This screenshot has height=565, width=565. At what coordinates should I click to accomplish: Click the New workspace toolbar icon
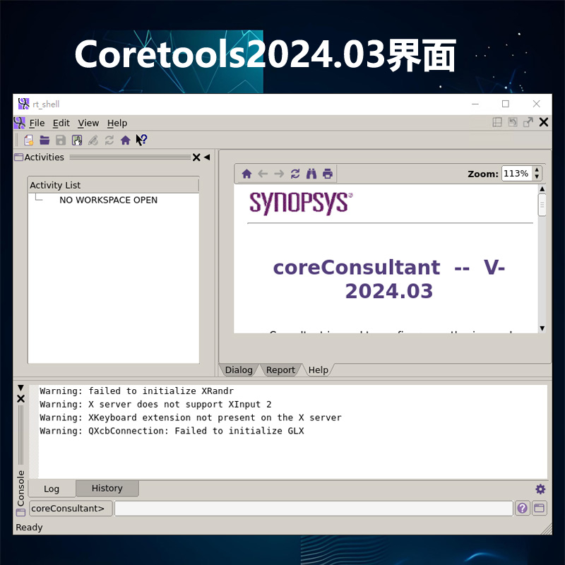(29, 140)
